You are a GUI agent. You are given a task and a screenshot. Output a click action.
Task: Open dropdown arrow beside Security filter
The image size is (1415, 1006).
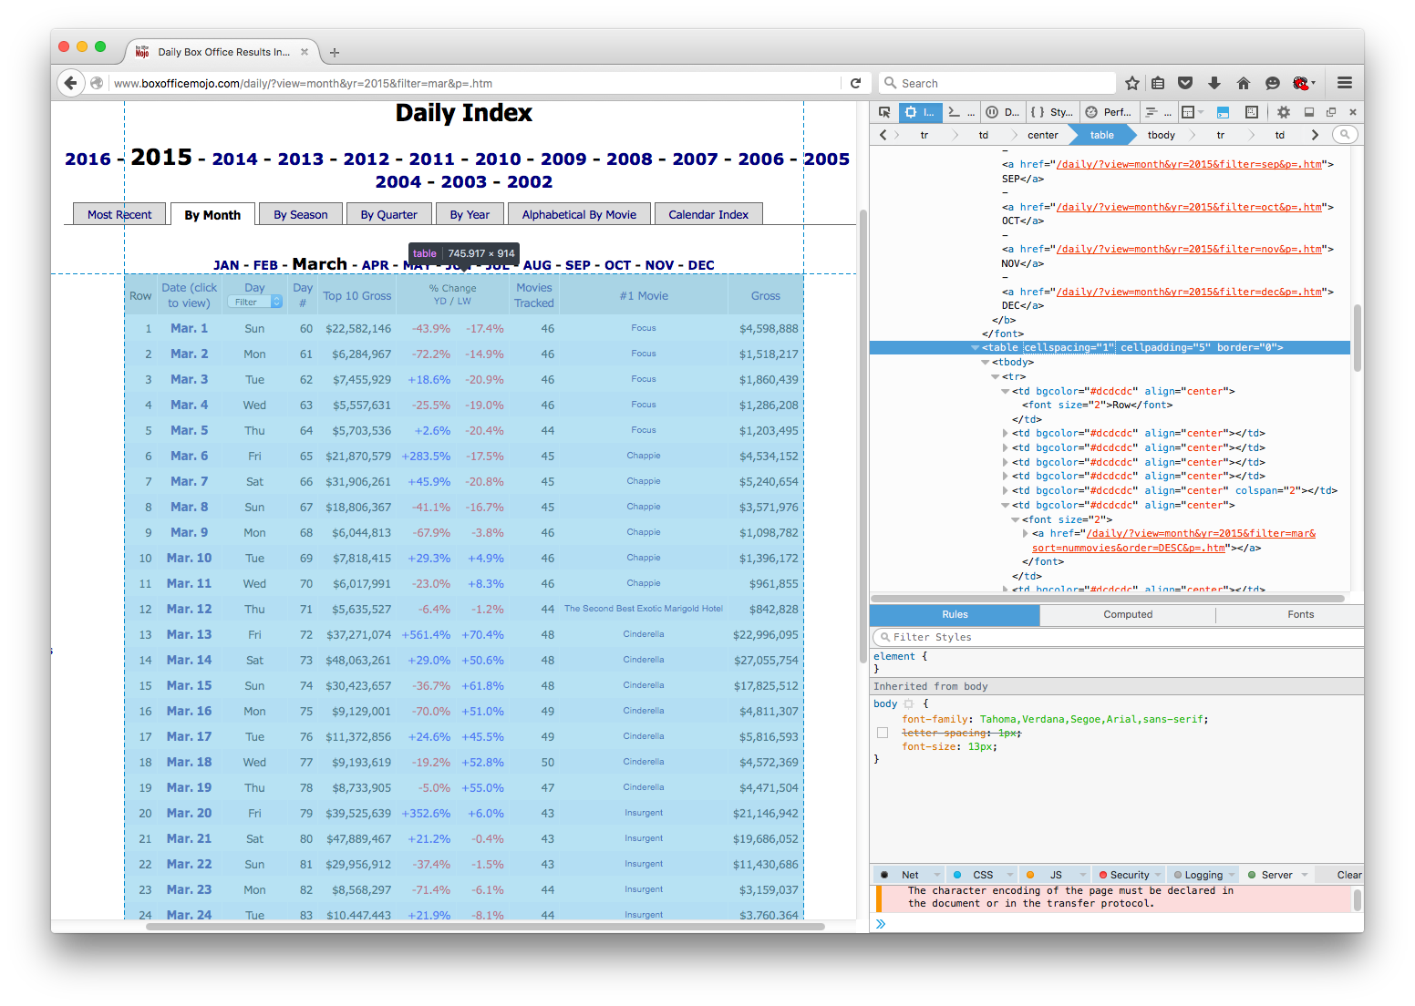(x=1158, y=875)
